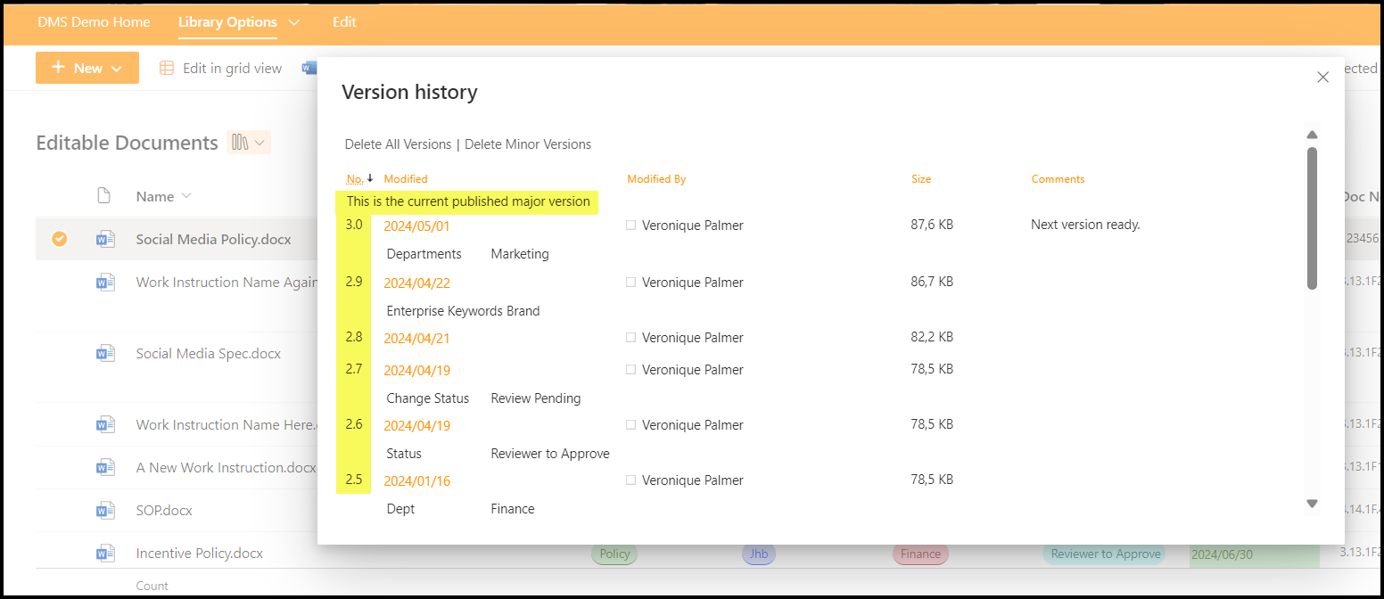1384x599 pixels.
Task: Tick checkbox beside Veronique Palmer for version 2.8
Action: [x=630, y=338]
